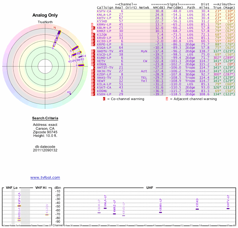Select the KRMV-LP signal bar in the UHF spectrum
Viewport: 238px width, 228px height.
(160, 212)
